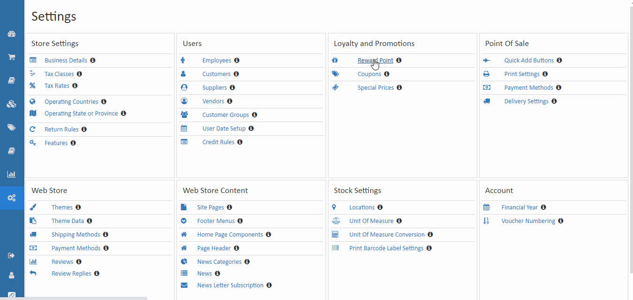Open Footer Menus
This screenshot has width=633, height=300.
pyautogui.click(x=216, y=221)
